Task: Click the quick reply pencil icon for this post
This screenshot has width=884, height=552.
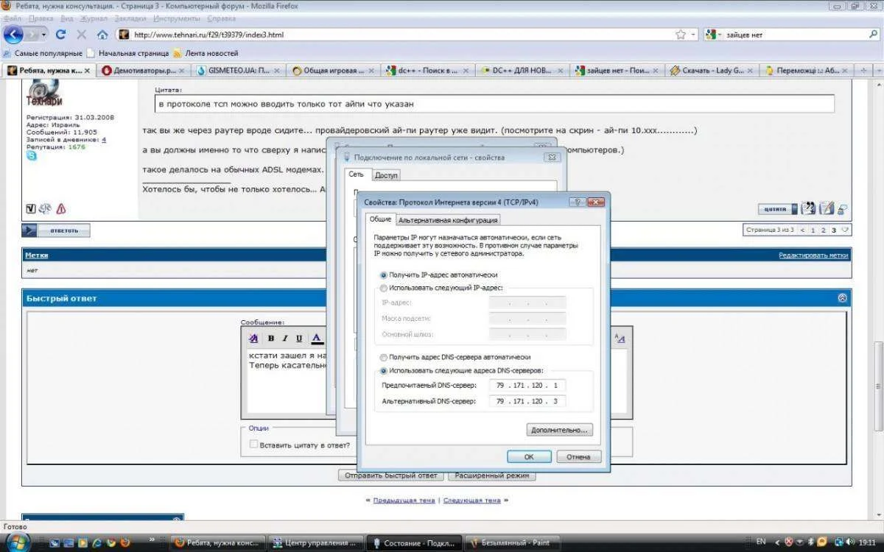Action: [x=827, y=208]
